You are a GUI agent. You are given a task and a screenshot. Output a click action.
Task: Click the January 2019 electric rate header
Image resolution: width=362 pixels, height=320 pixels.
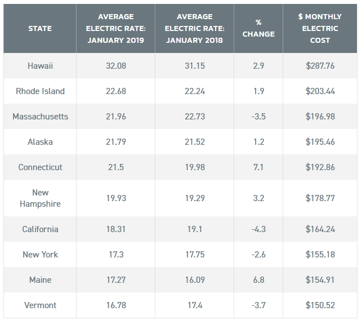[115, 28]
